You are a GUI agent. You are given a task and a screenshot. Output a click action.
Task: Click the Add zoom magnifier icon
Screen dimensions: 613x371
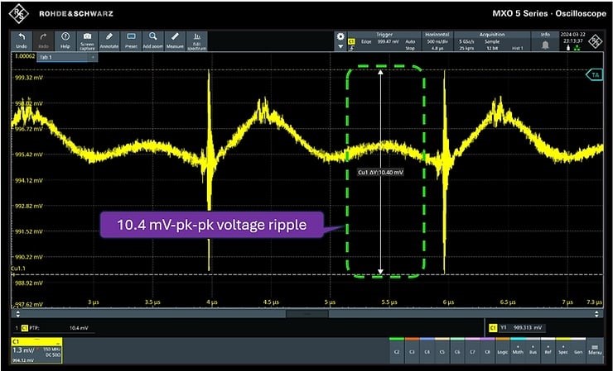pos(153,41)
